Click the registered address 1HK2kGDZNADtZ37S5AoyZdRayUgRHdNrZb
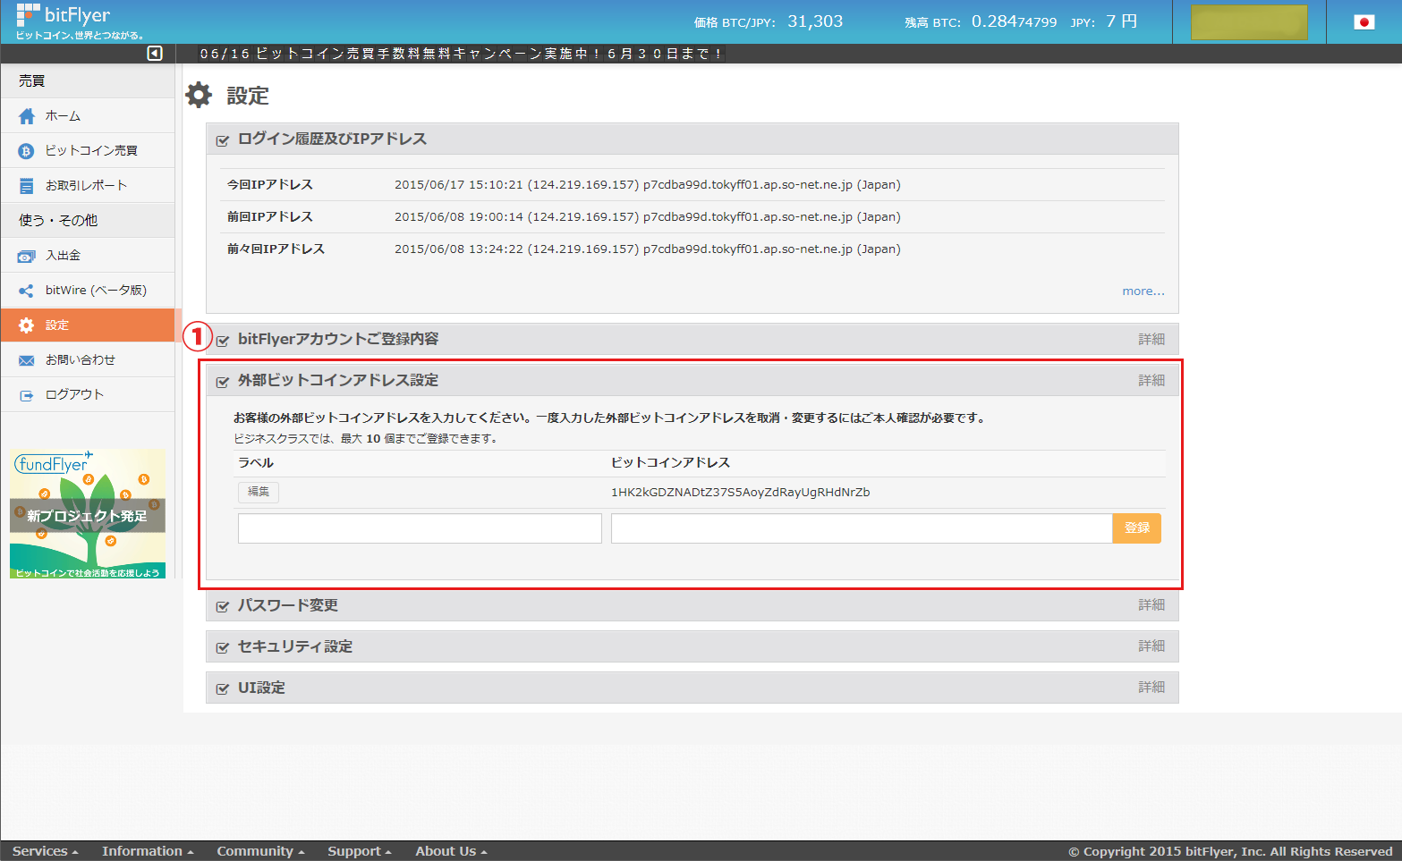Screen dimensions: 1402x861 (740, 493)
